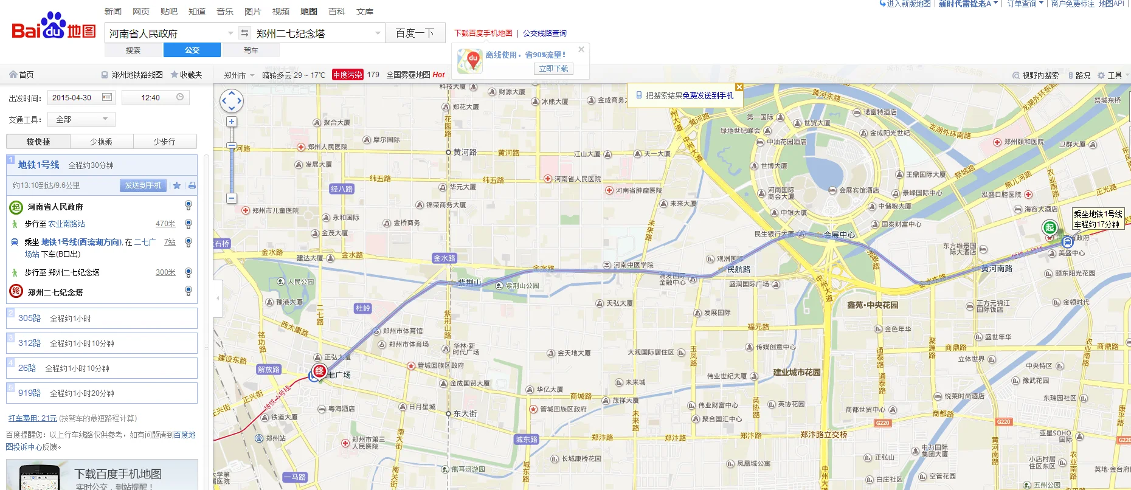Open 订单查询 dropdown
Viewport: 1131px width, 490px height.
click(x=1025, y=4)
